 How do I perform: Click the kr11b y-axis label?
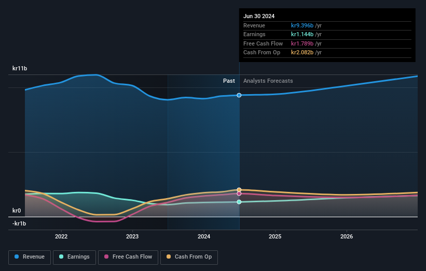point(20,68)
